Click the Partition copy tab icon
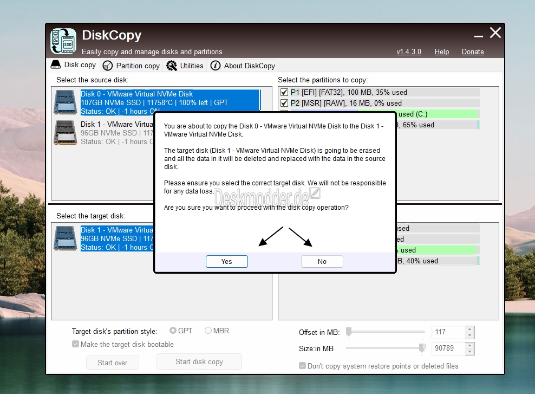 click(107, 66)
